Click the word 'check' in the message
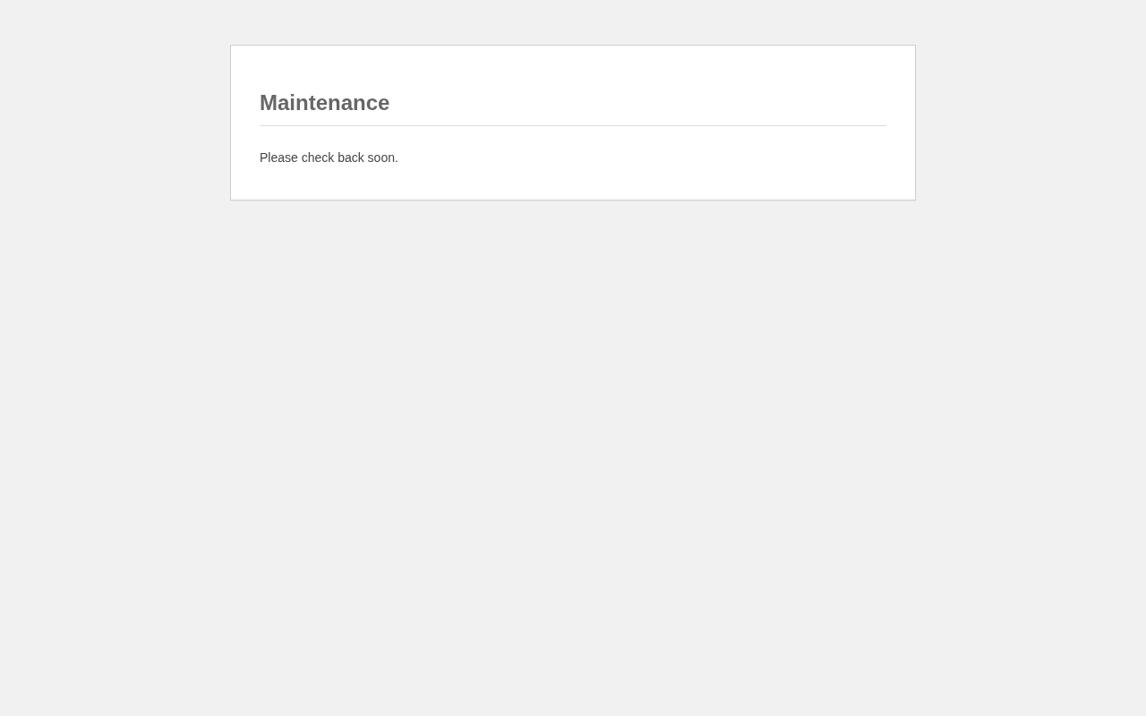Screen dimensions: 1146x716 [318, 158]
